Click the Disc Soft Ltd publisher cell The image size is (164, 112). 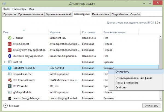pyautogui.click(x=57, y=68)
